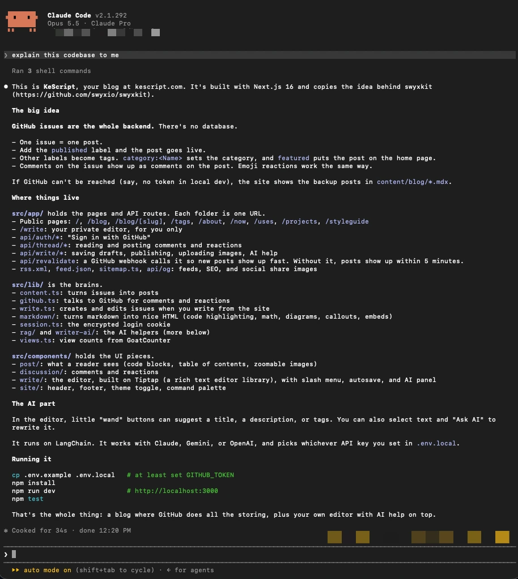Screen dimensions: 518x579
Task: Click the src/components/ folder path
Action: [x=41, y=356]
